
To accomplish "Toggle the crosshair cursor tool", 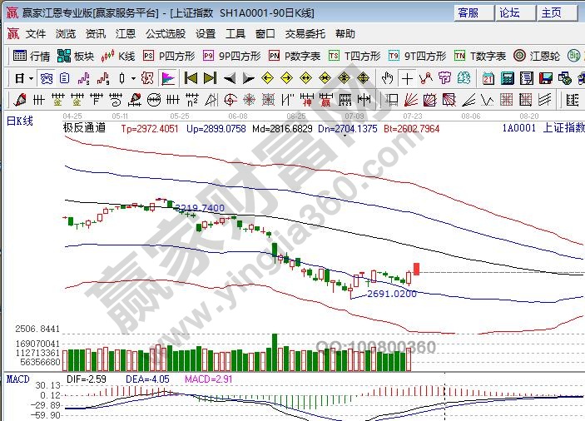I will [407, 78].
